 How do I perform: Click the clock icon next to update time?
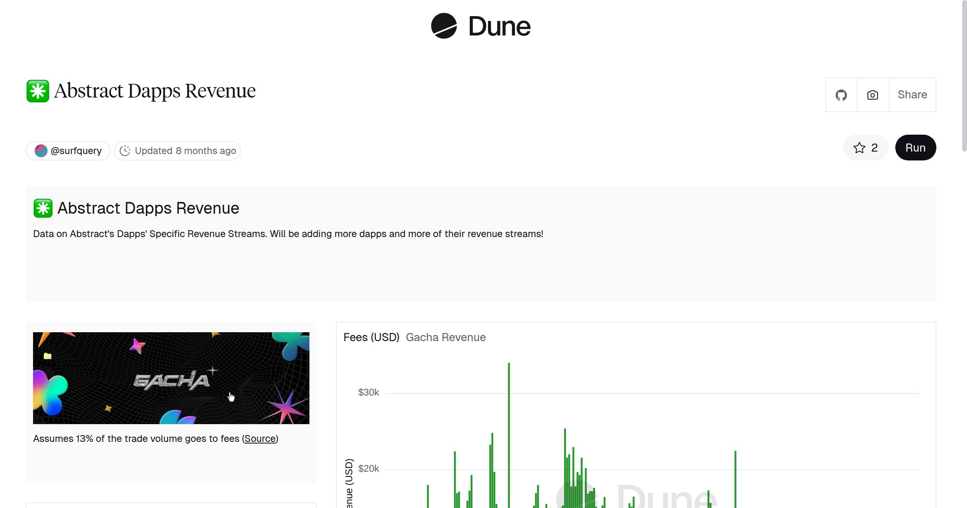click(125, 150)
